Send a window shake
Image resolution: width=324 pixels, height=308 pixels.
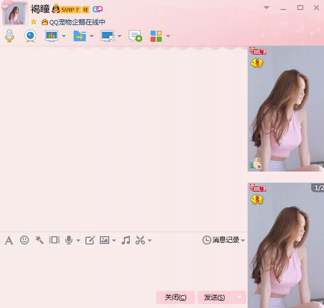[54, 240]
